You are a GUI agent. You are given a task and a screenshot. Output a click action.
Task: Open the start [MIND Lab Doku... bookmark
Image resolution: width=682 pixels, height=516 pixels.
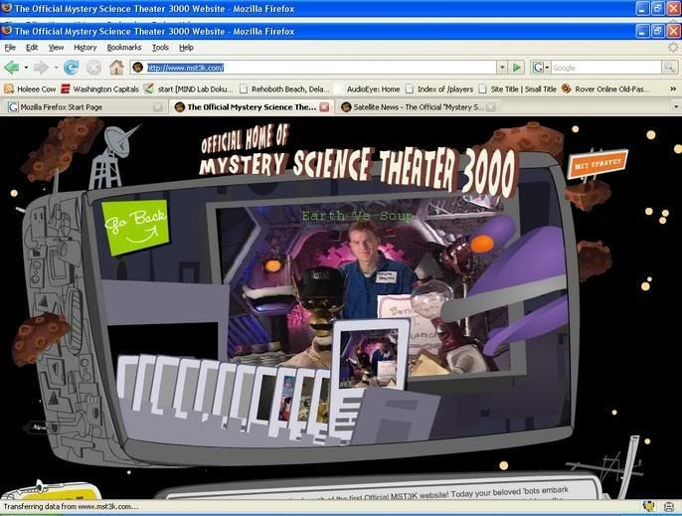[x=190, y=88]
